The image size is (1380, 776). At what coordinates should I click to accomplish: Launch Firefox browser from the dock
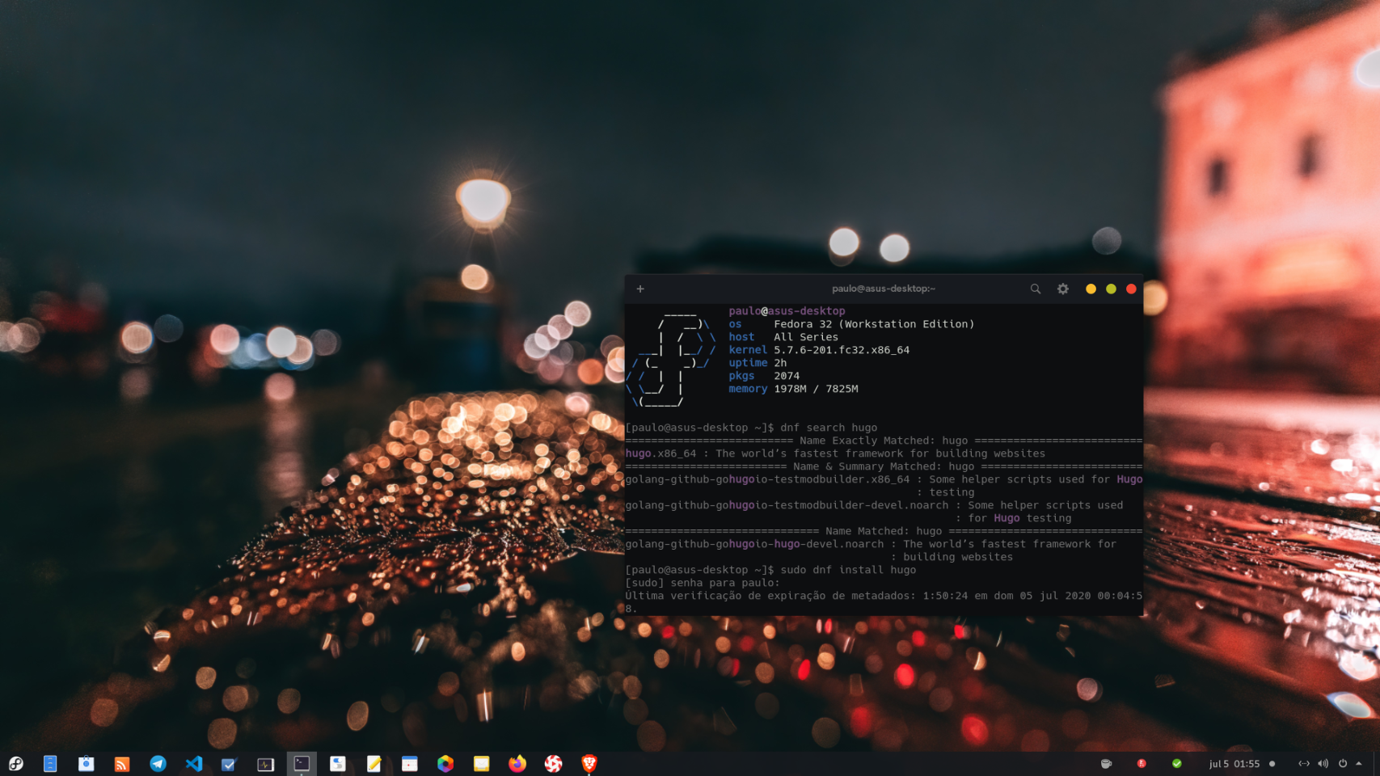pos(517,763)
